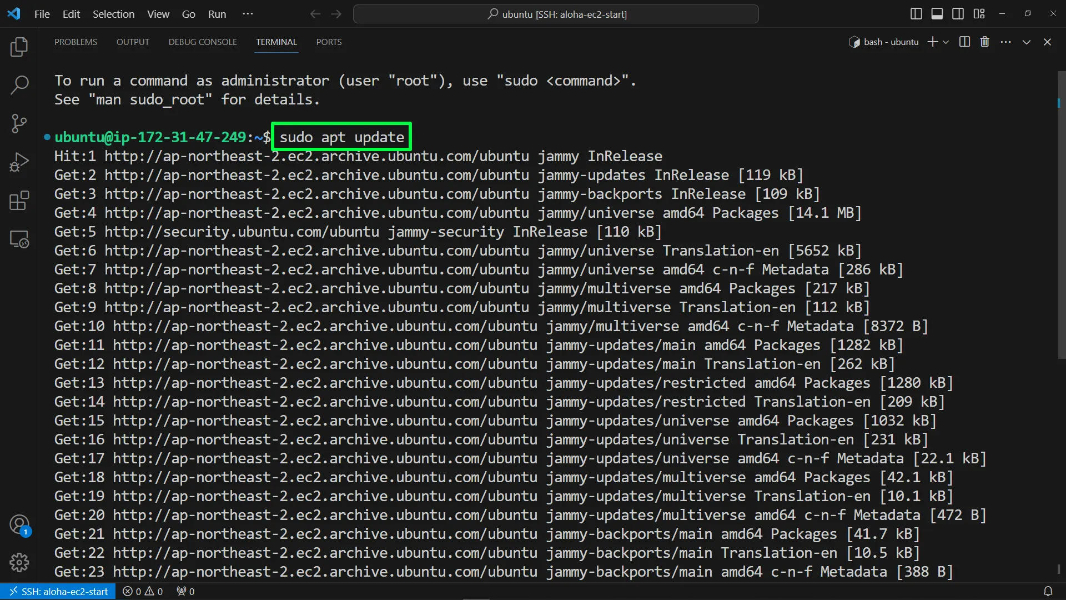
Task: Open the Explorer view in activity bar
Action: (x=19, y=47)
